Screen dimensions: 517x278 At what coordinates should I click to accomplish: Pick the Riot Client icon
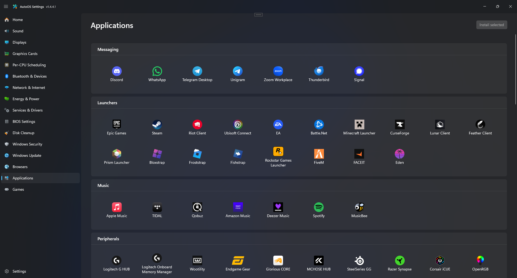tap(197, 124)
